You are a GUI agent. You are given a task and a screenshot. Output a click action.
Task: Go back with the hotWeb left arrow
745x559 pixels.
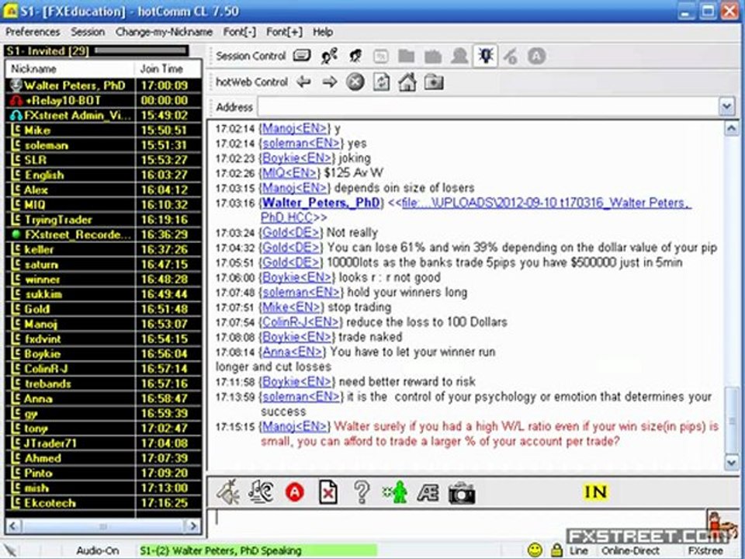pos(303,82)
